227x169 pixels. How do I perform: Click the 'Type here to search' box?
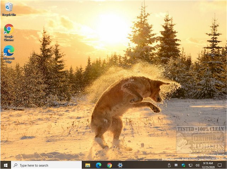coord(46,165)
